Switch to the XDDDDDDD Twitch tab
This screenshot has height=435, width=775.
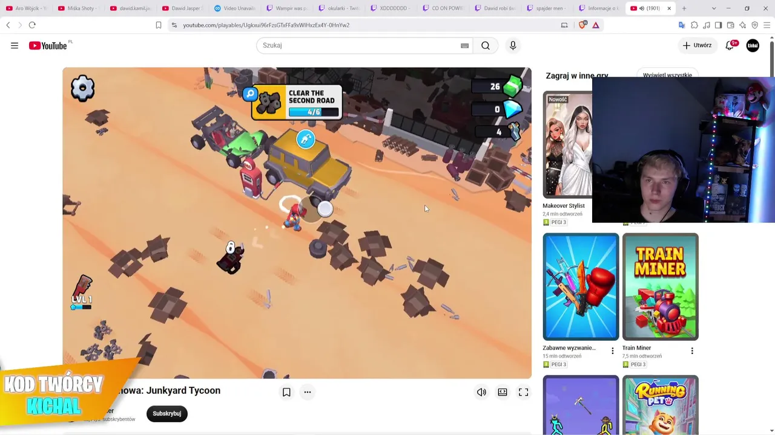[392, 8]
